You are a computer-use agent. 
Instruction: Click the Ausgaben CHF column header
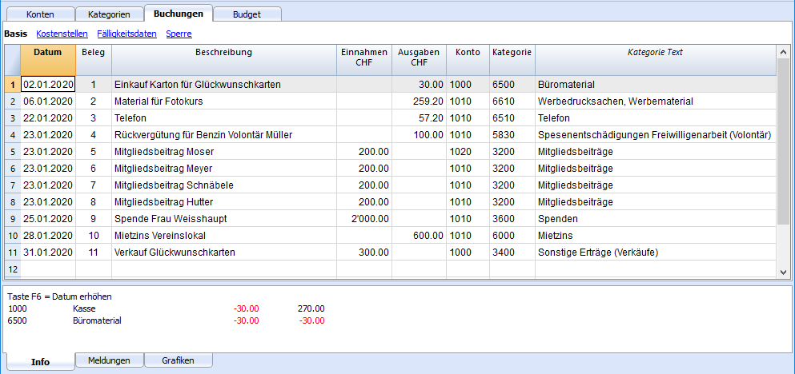(x=420, y=60)
